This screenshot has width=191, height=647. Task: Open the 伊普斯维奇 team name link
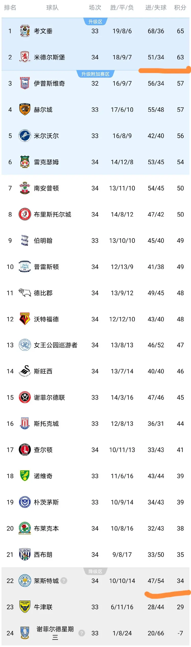pyautogui.click(x=49, y=83)
